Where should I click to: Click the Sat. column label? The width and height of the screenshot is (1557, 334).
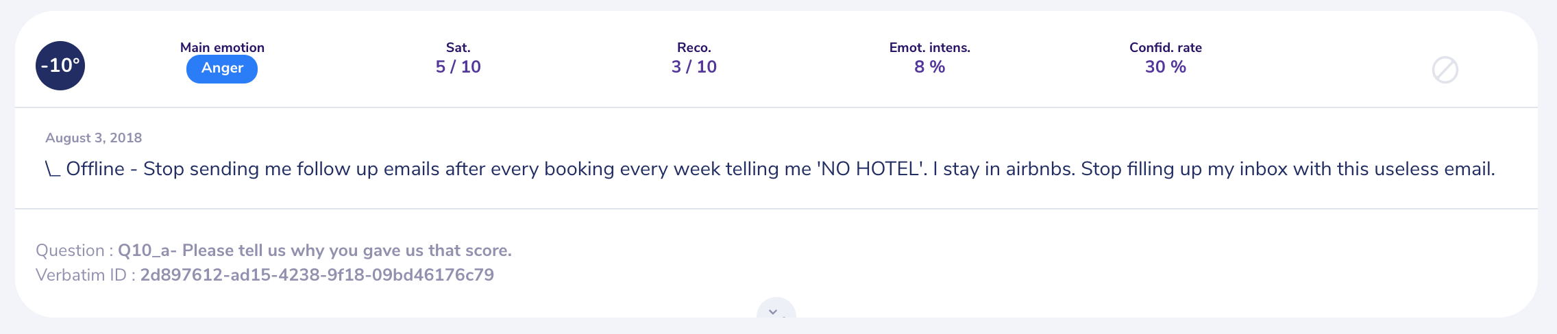tap(458, 47)
